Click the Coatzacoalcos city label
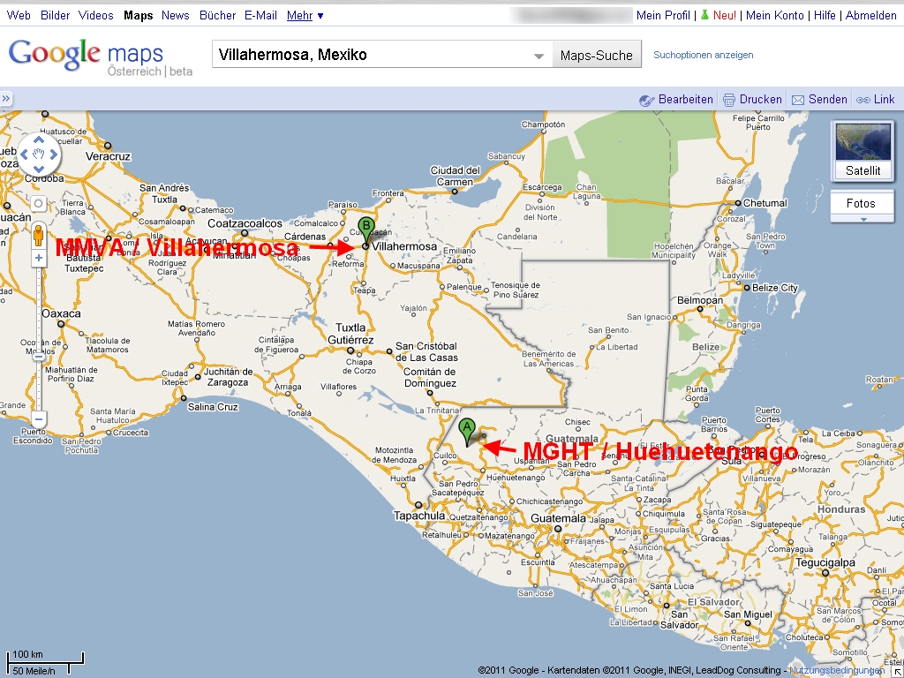Screen dimensions: 904x678 (x=245, y=223)
